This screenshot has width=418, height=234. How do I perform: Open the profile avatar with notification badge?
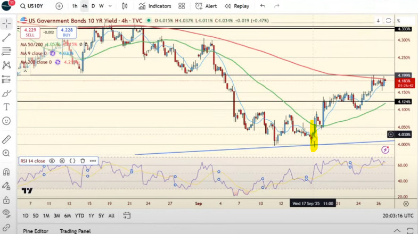pos(7,5)
